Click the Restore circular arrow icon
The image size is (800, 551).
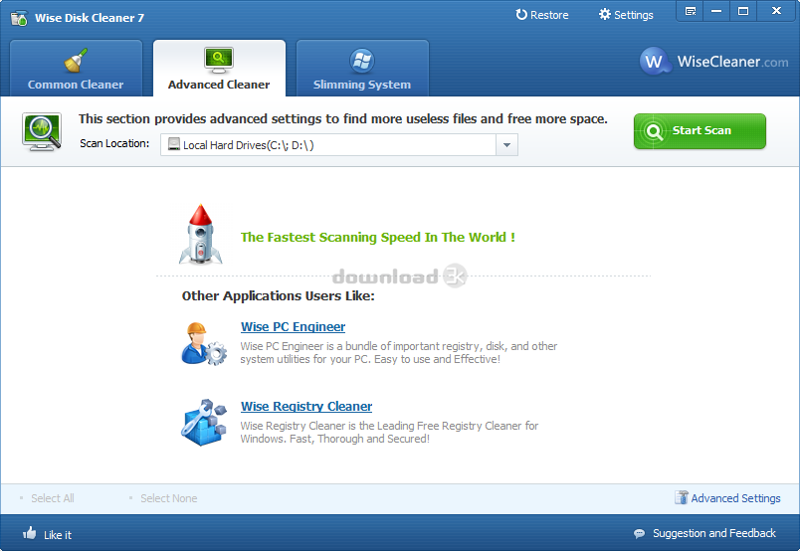[521, 14]
